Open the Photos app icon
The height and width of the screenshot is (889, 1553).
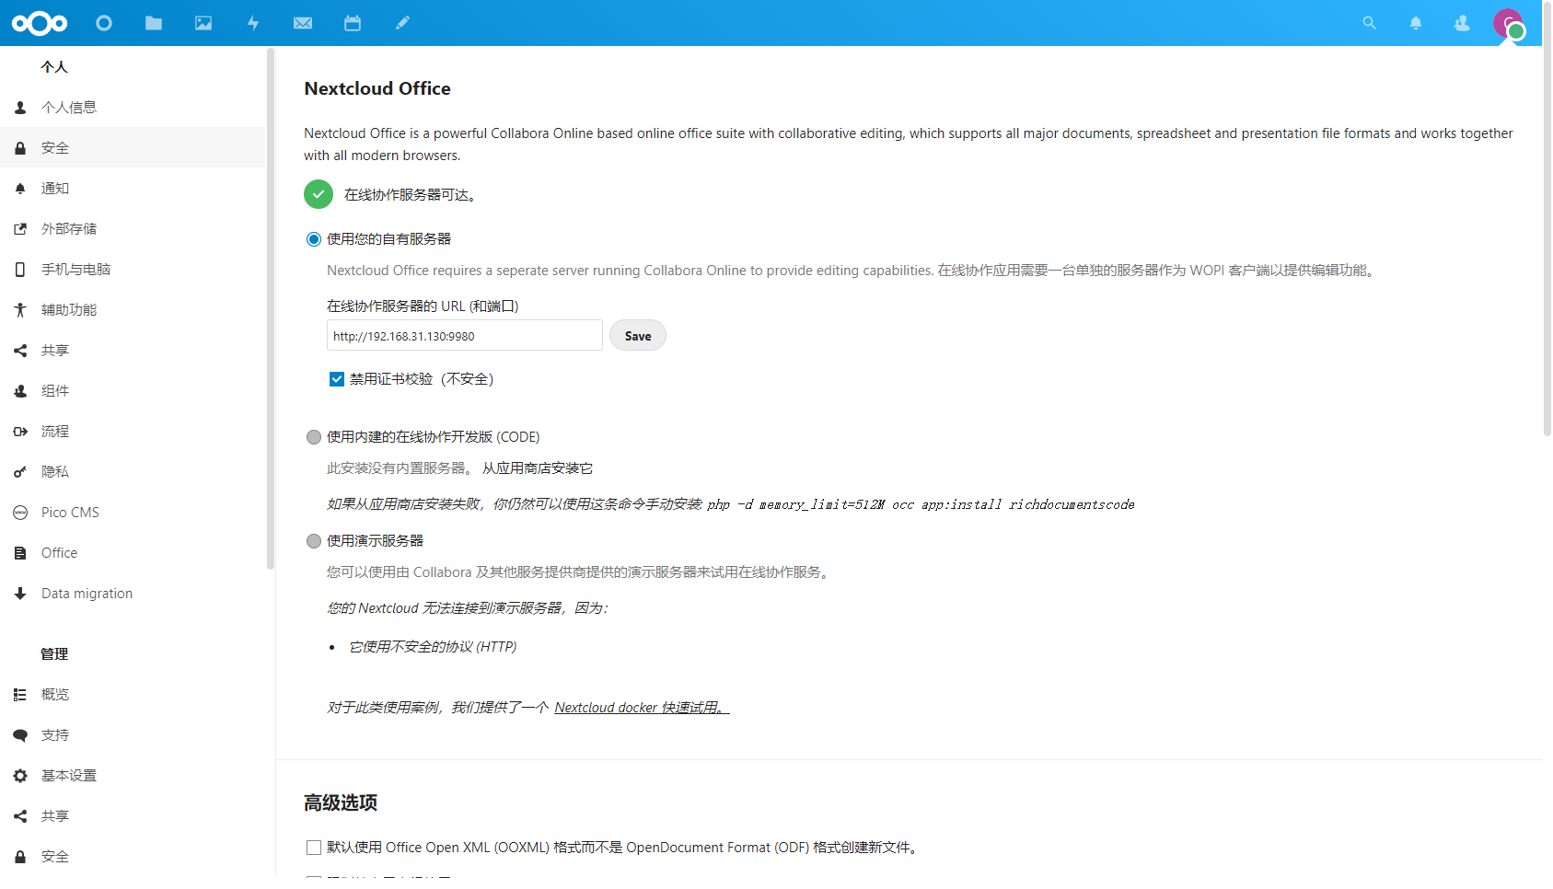click(x=203, y=23)
